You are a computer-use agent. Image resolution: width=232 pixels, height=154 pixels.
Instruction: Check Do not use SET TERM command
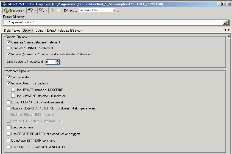click(9, 140)
